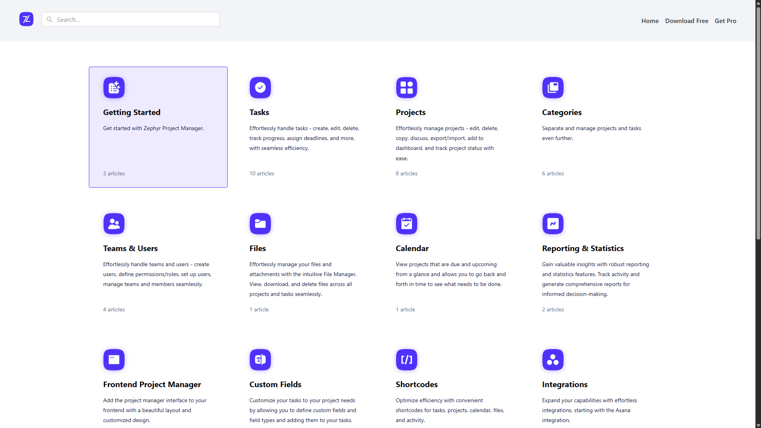Click the Getting Started article icon
Image resolution: width=761 pixels, height=428 pixels.
(114, 88)
